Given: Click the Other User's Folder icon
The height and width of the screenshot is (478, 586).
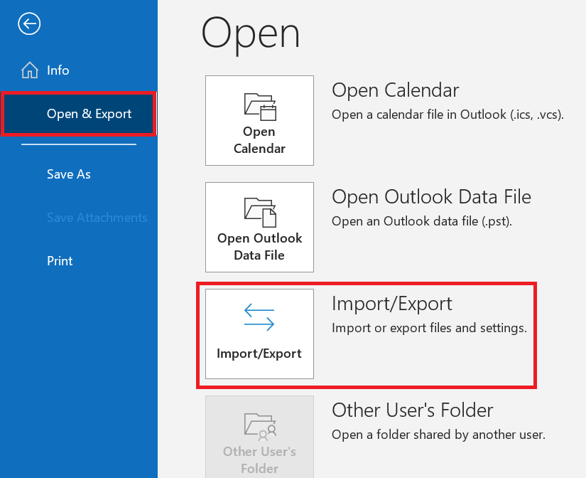Looking at the screenshot, I should coord(260,427).
